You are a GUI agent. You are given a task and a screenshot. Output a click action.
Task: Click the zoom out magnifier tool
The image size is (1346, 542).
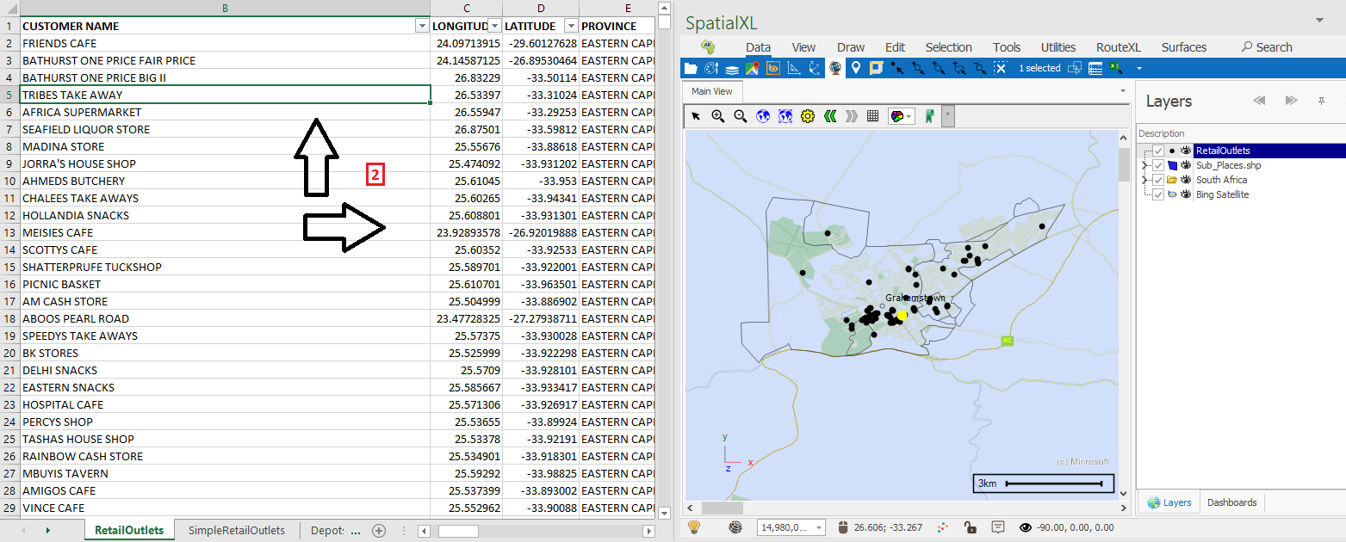click(740, 116)
